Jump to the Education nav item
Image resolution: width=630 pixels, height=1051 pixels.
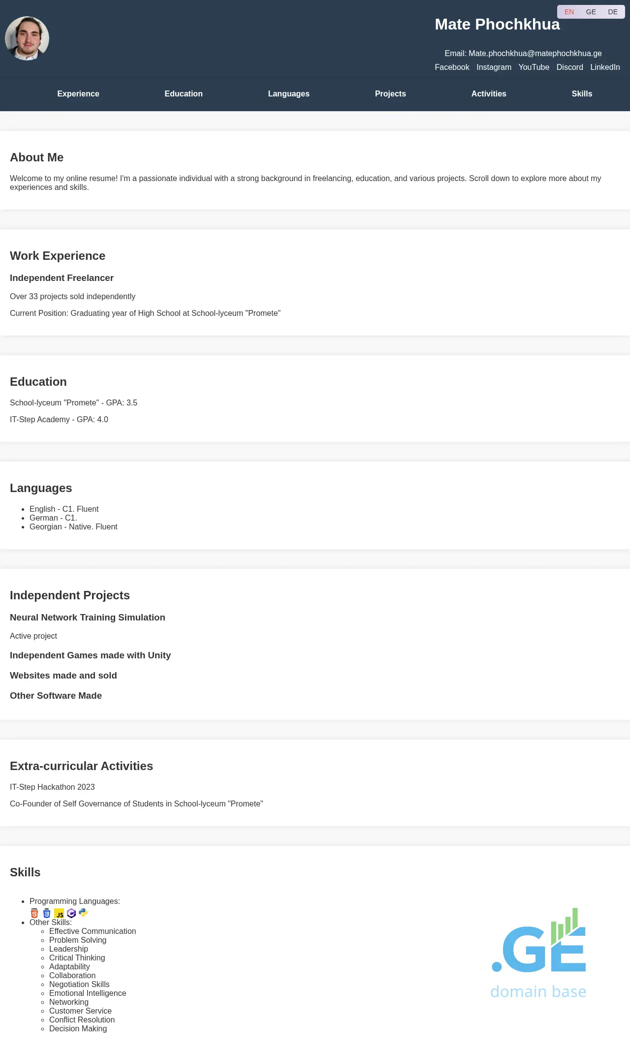click(184, 93)
